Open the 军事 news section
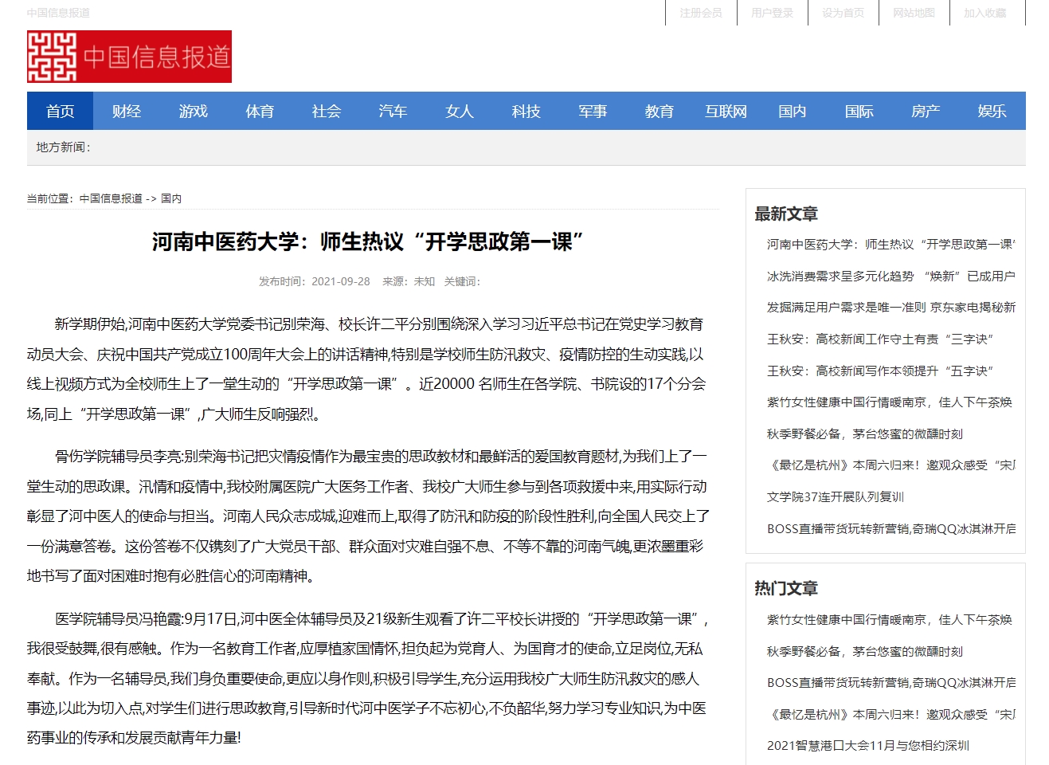The height and width of the screenshot is (765, 1049). coord(593,111)
